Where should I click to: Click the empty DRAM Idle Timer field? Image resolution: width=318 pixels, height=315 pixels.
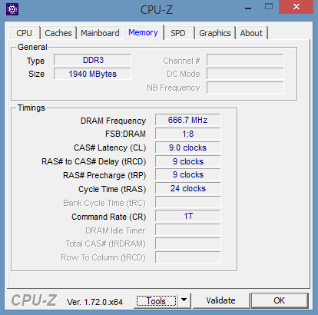coord(188,230)
